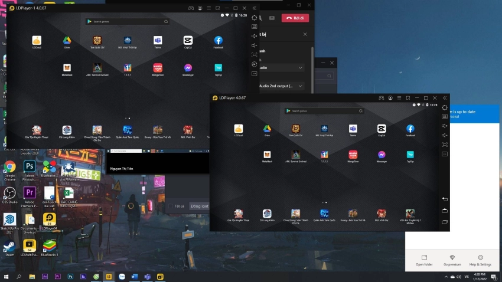This screenshot has height=282, width=502.
Task: Open keyboard mapping in LDPlayer-1 sidebar
Action: pyautogui.click(x=255, y=27)
